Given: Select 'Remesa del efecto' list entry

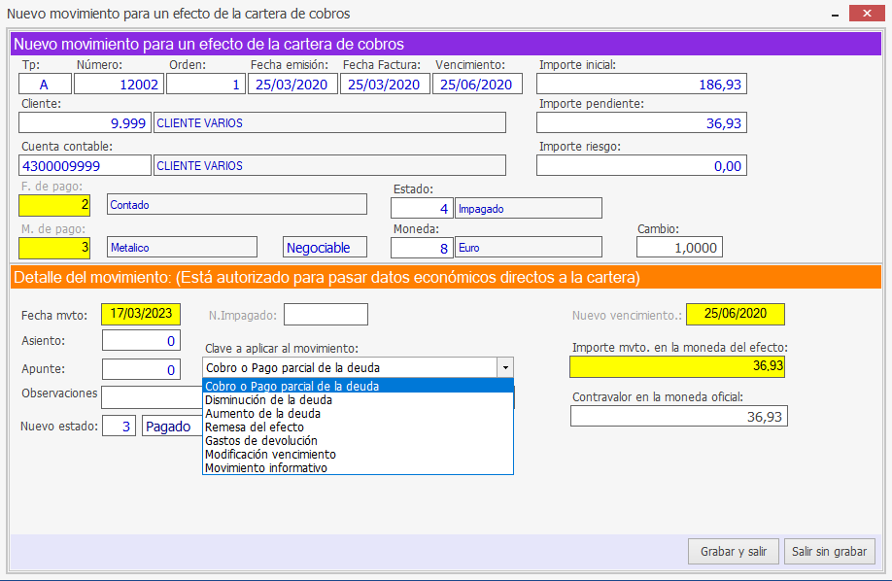Looking at the screenshot, I should click(255, 427).
